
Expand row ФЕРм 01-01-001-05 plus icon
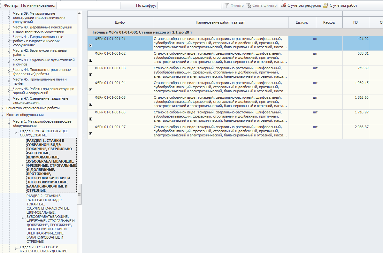[x=91, y=104]
